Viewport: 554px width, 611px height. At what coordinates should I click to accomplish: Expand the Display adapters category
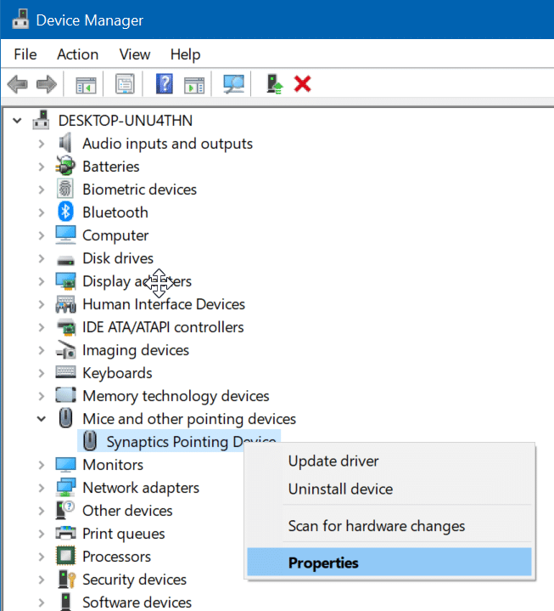(42, 281)
